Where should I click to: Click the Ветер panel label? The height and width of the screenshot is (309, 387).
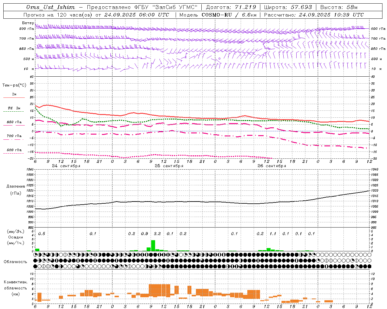point(28,23)
